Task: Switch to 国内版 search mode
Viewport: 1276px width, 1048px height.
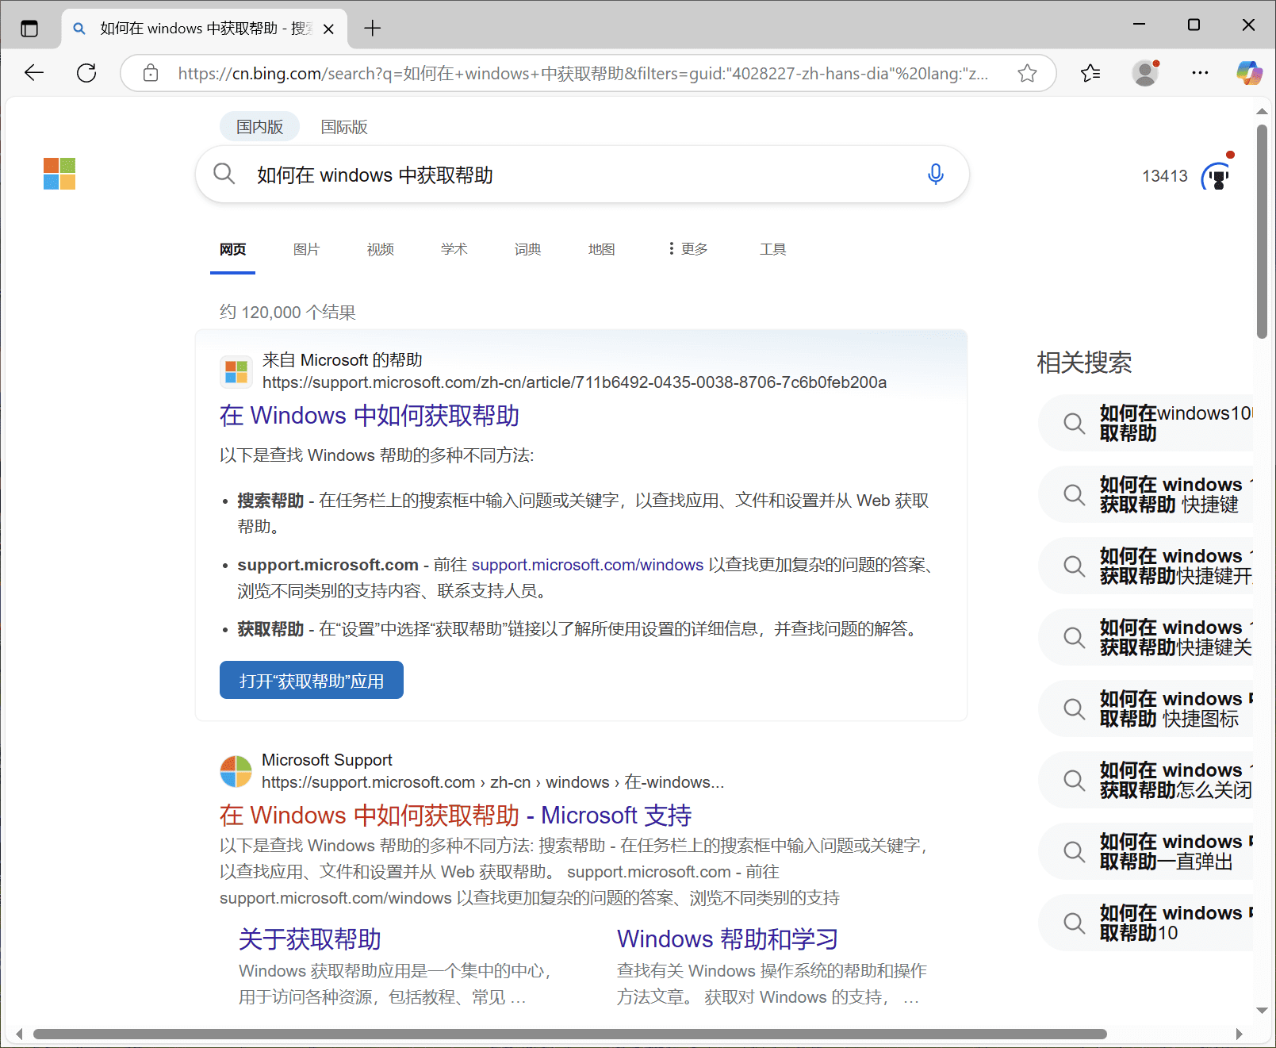Action: [259, 127]
